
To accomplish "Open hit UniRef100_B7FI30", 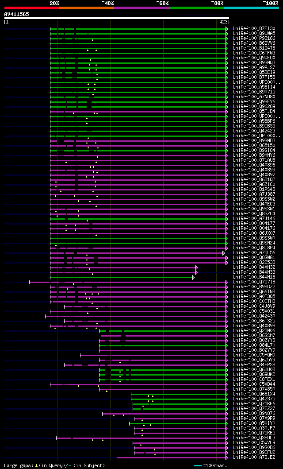I will pos(254,29).
